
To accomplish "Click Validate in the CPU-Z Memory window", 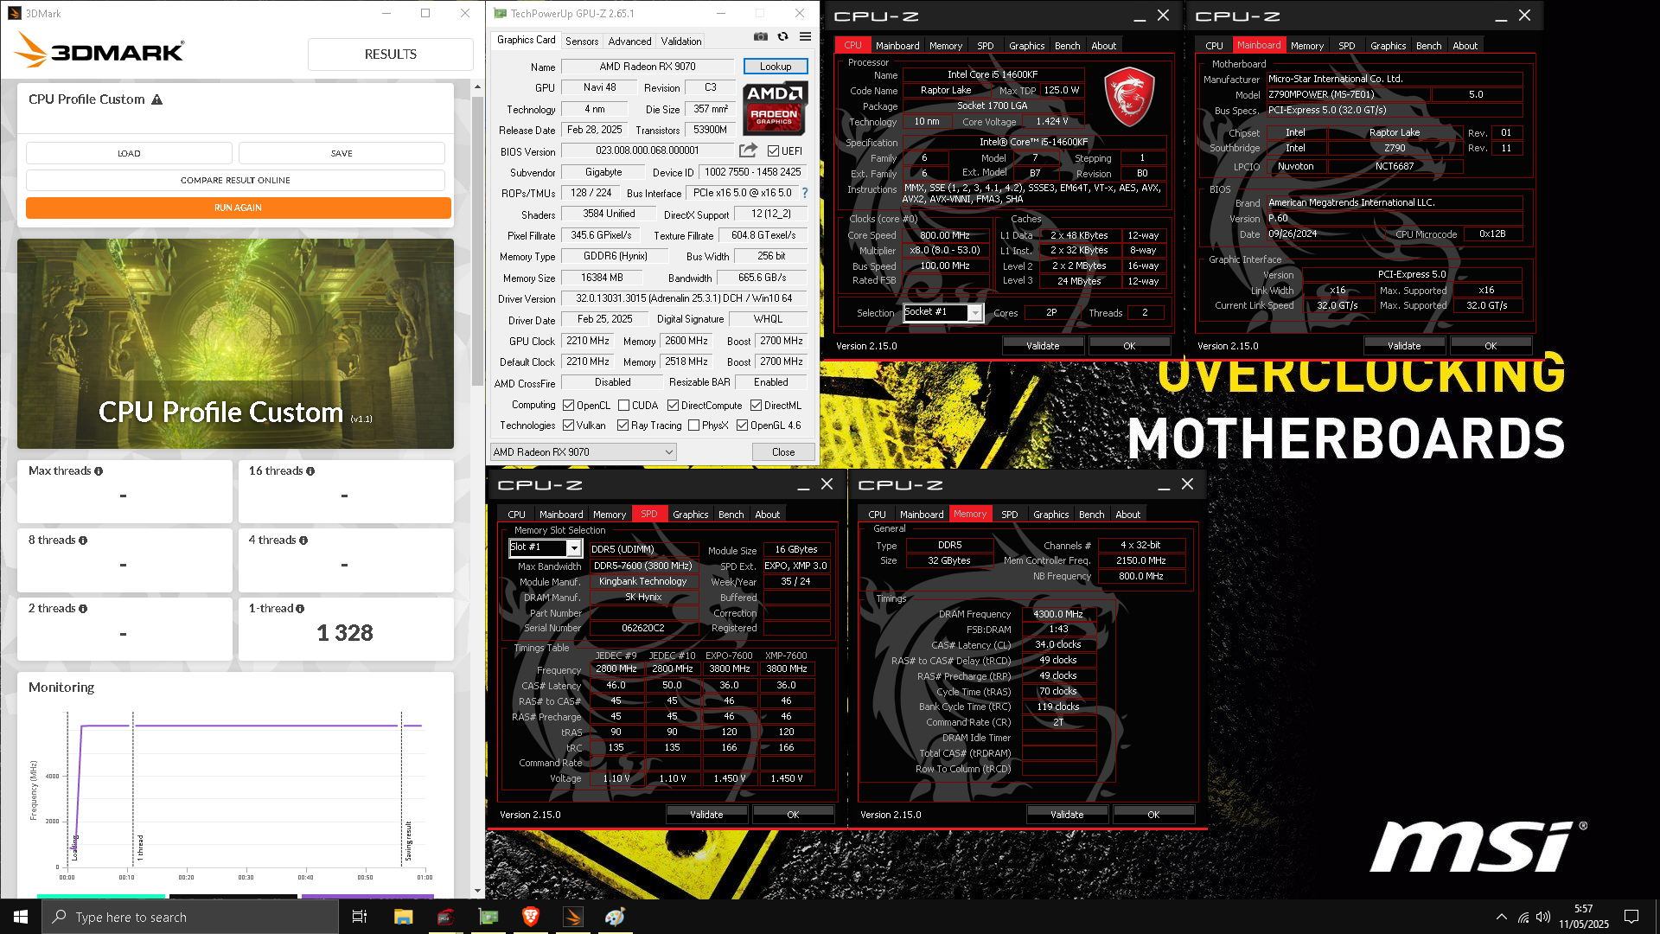I will 1067,815.
